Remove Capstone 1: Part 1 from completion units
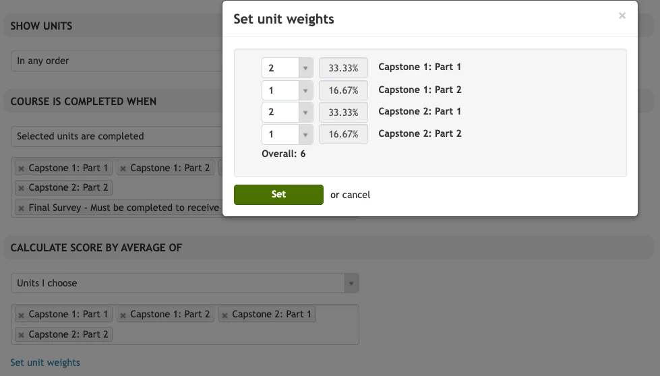660x376 pixels. (x=22, y=168)
